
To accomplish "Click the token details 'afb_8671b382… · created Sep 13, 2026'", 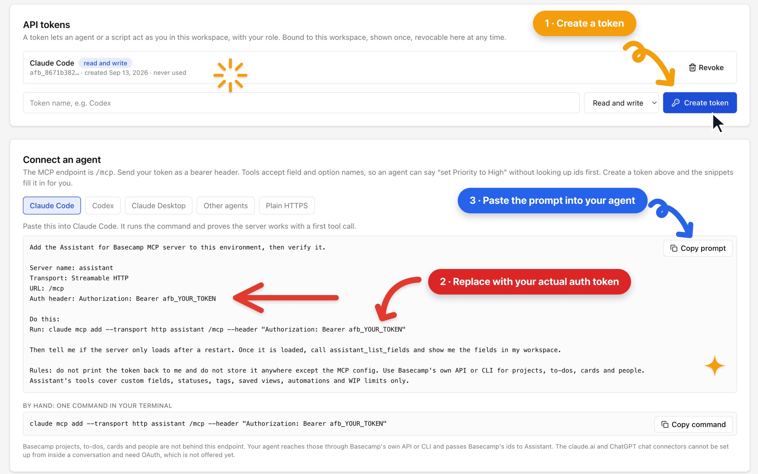I will tap(89, 73).
